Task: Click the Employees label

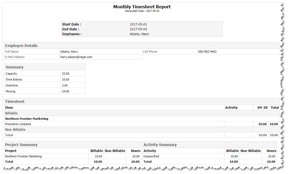Action: coord(72,34)
